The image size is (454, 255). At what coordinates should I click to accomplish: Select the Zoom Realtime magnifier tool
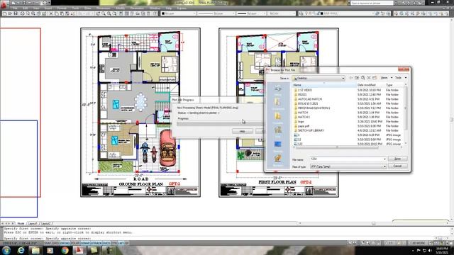104,13
